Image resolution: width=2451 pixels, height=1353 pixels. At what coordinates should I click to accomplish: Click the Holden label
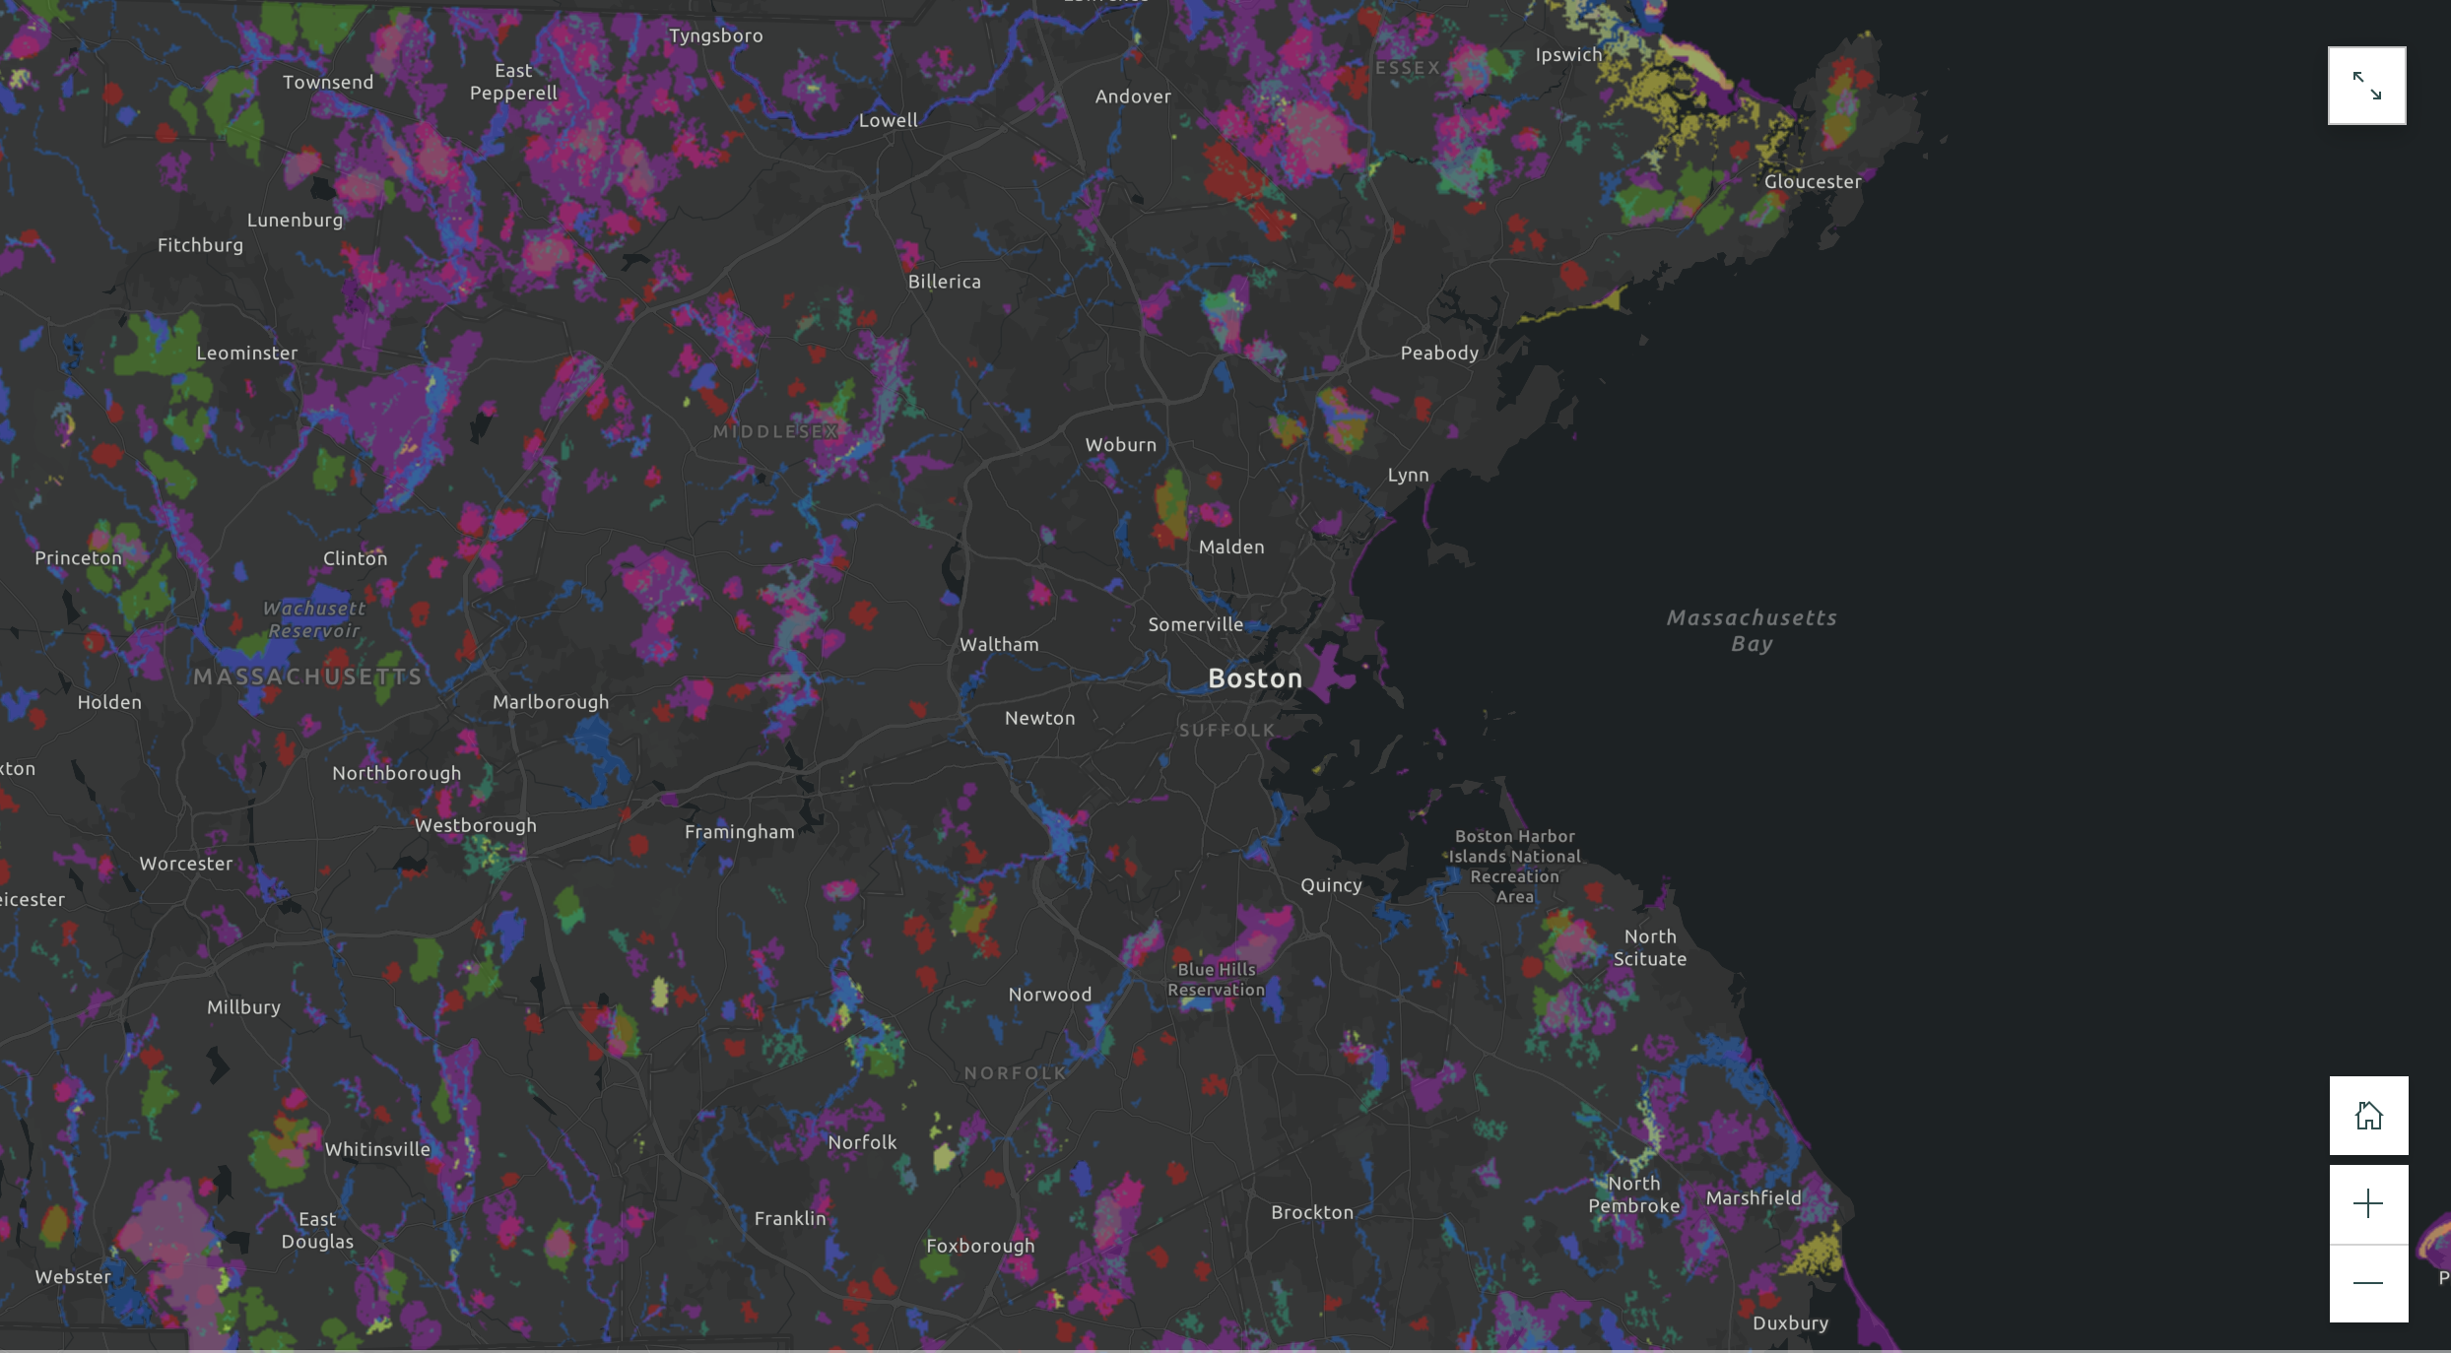coord(109,702)
